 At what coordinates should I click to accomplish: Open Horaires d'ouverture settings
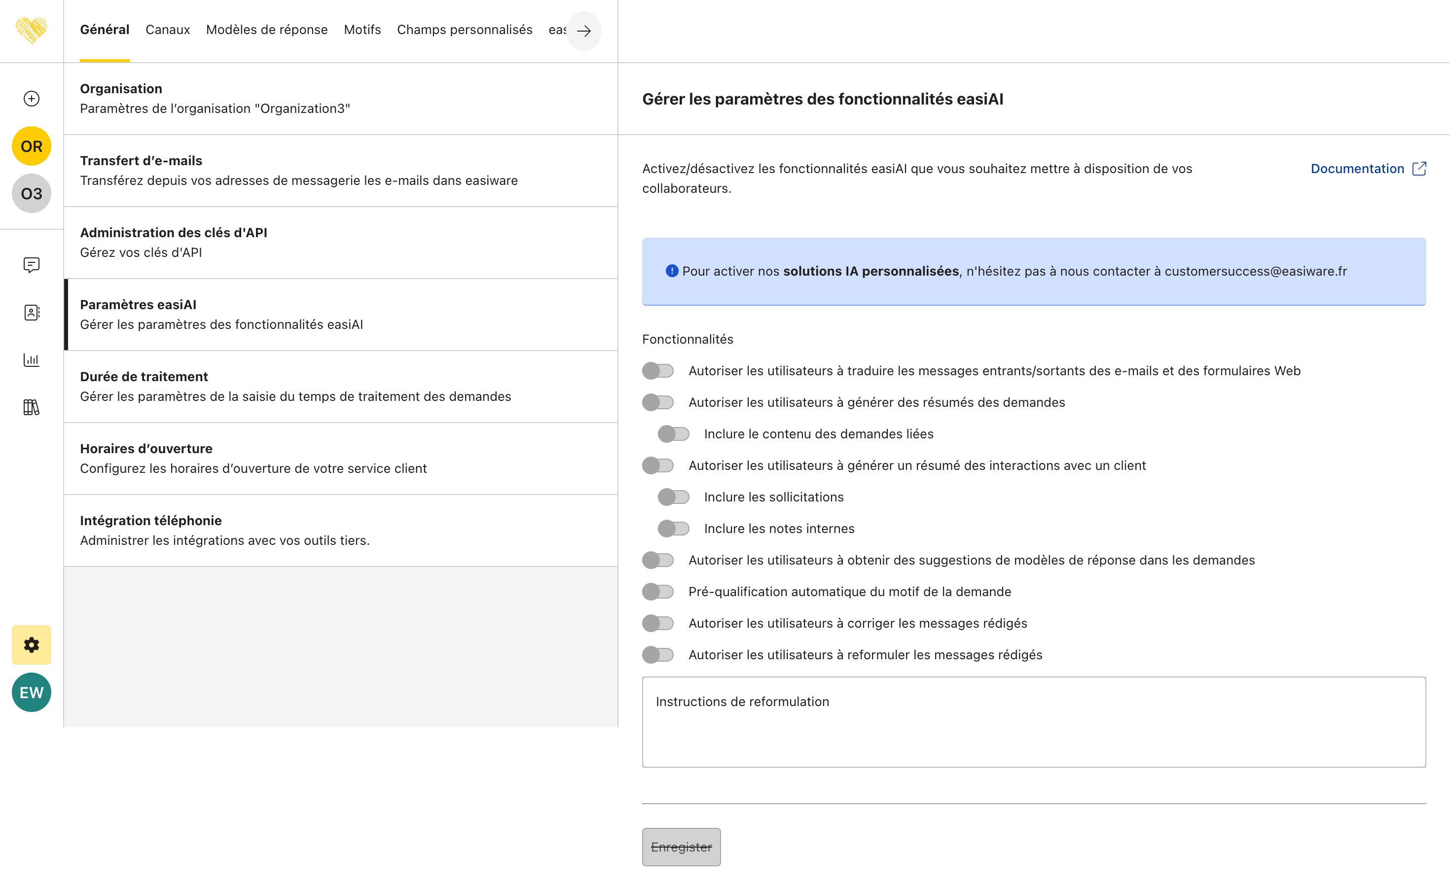(341, 459)
